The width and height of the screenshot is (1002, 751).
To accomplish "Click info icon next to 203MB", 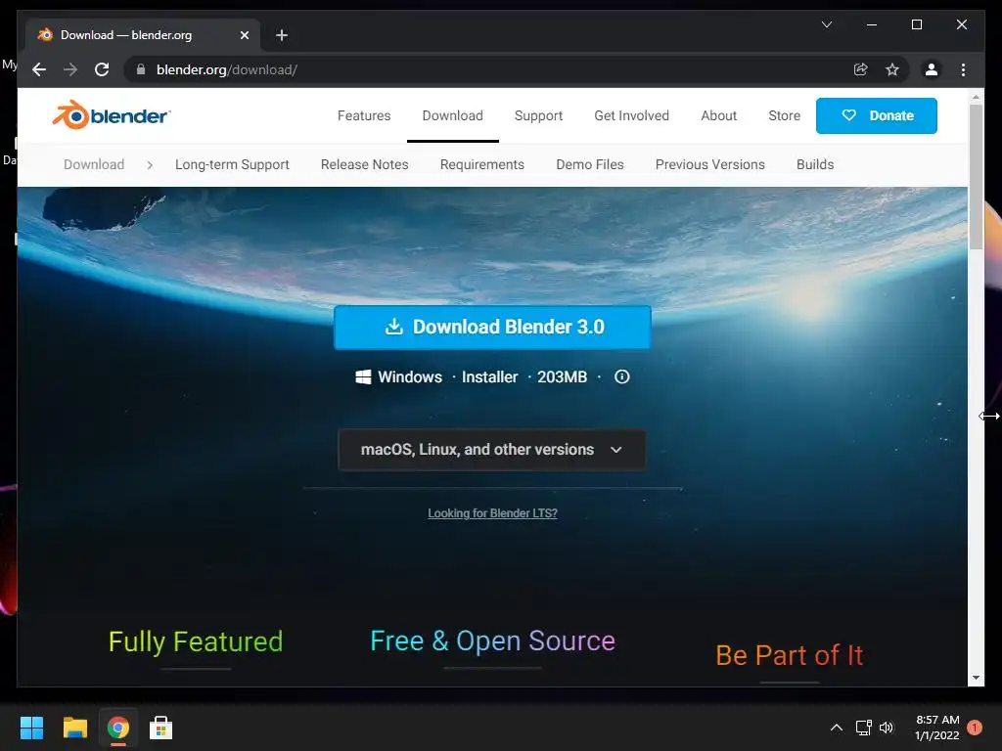I will 621,376.
